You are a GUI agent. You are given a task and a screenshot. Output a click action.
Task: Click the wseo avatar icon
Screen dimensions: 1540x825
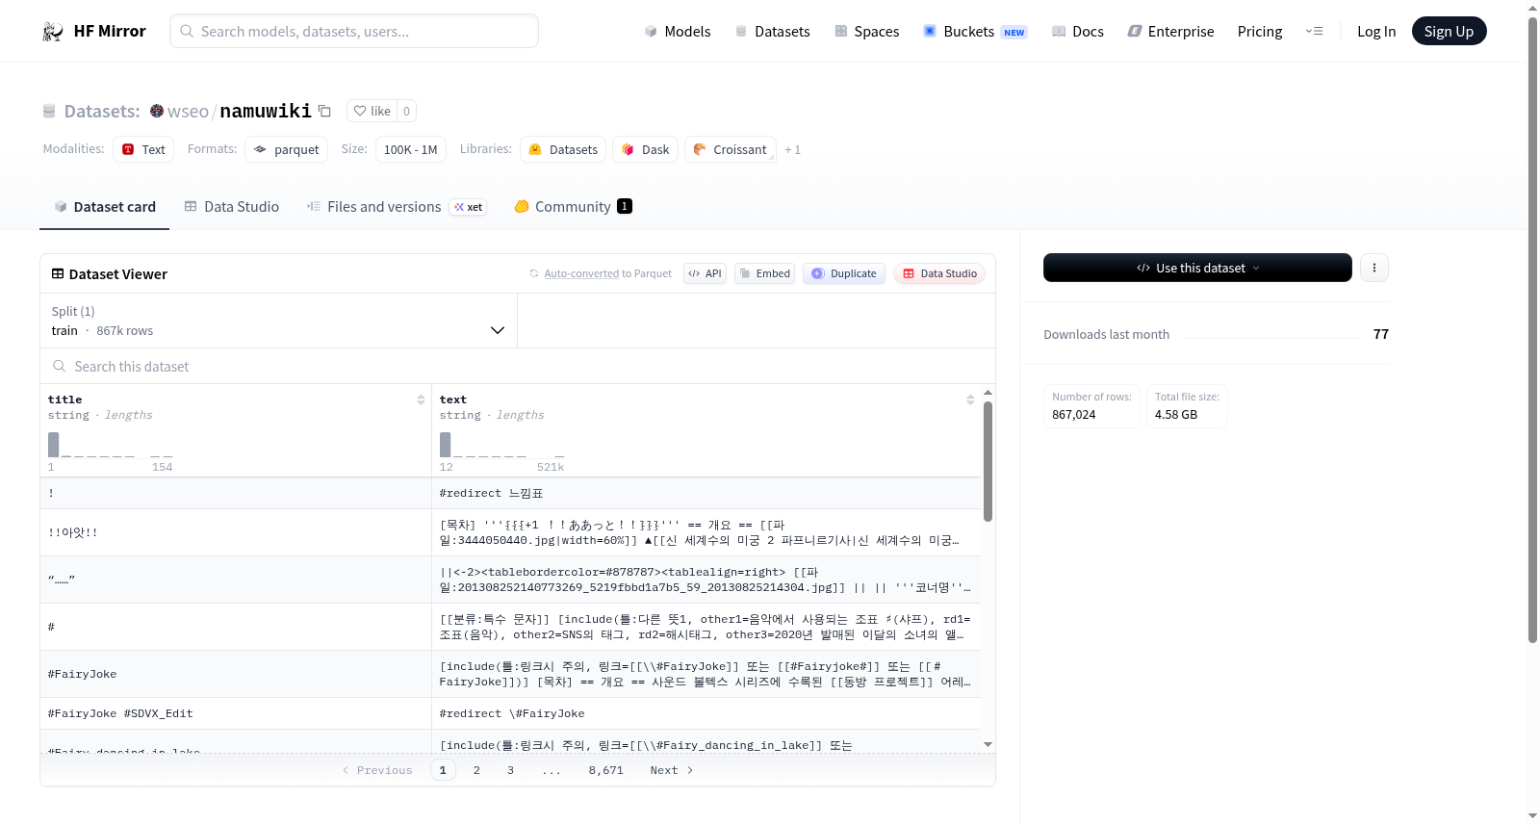157,112
